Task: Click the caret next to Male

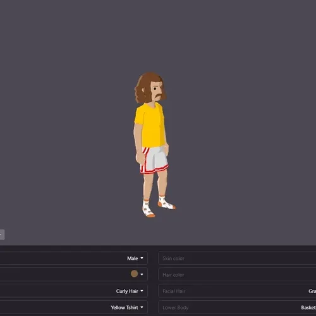Action: click(x=142, y=258)
